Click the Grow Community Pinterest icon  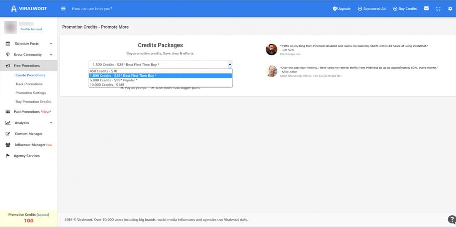(8, 55)
